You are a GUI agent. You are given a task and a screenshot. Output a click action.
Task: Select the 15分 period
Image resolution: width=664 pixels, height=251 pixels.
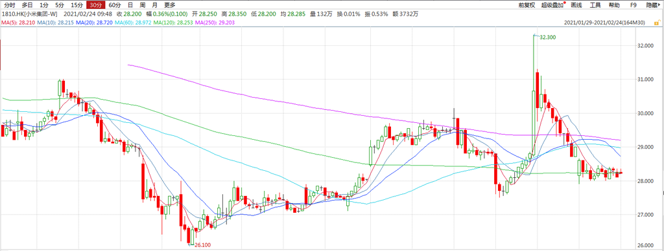(x=77, y=5)
